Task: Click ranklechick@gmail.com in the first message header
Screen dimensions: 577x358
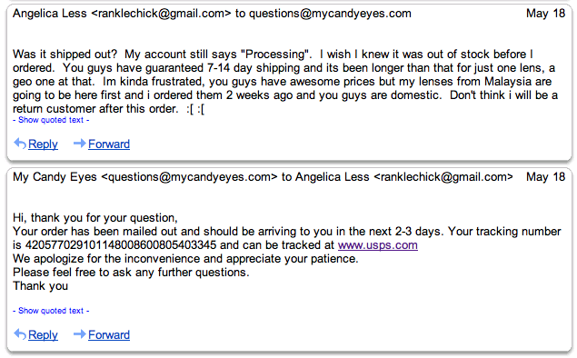Action: [161, 14]
